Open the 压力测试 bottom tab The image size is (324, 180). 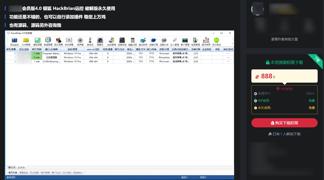click(x=67, y=173)
